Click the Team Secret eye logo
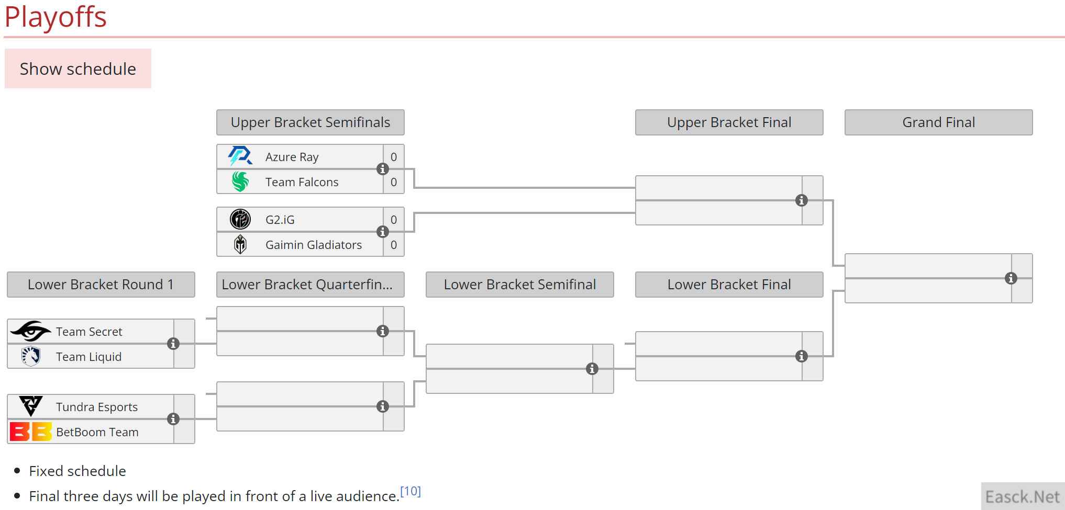1065x510 pixels. coord(31,331)
